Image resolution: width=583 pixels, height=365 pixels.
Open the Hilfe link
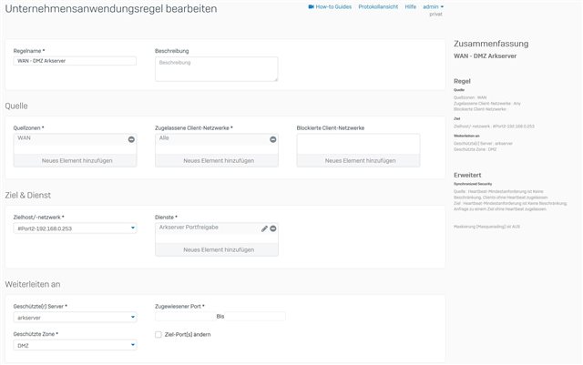[x=411, y=6]
